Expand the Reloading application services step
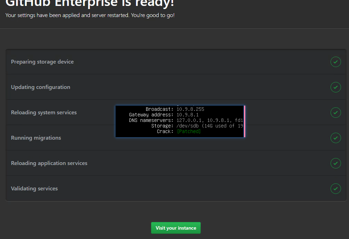Viewport: 349px width, 239px height. pos(49,163)
